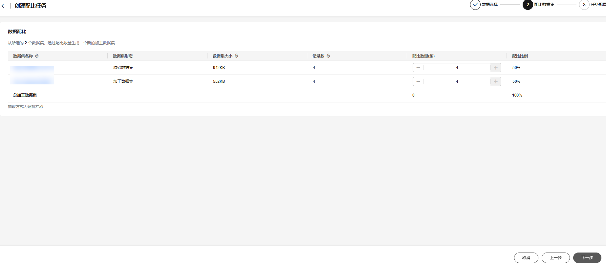Click the 取消 button
This screenshot has width=606, height=265.
click(526, 258)
